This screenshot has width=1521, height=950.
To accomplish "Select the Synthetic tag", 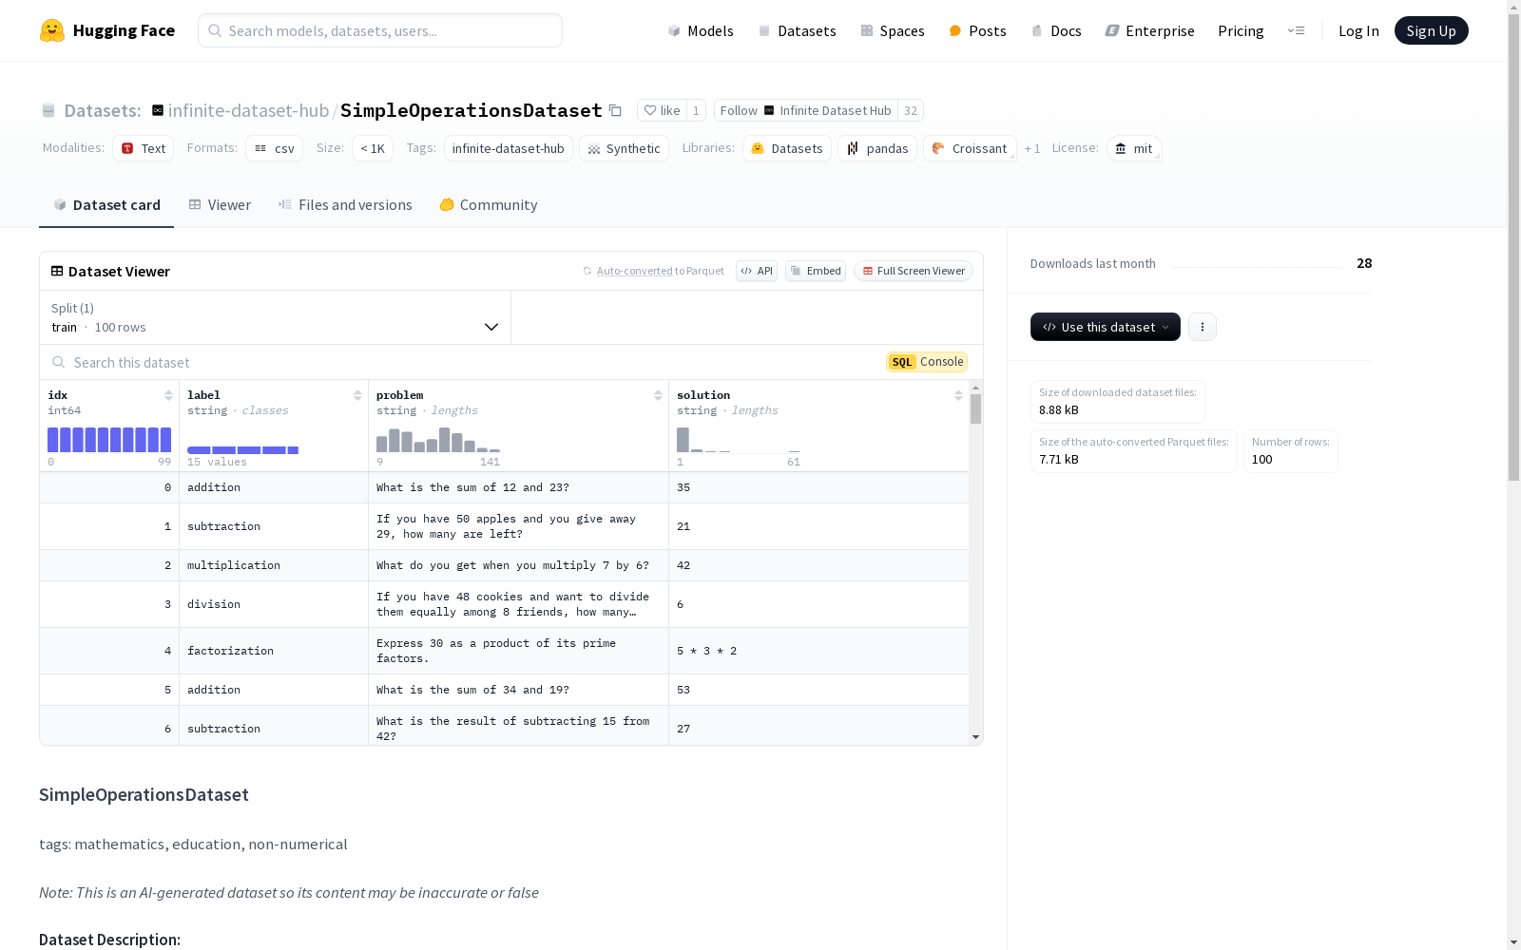I will (x=624, y=148).
